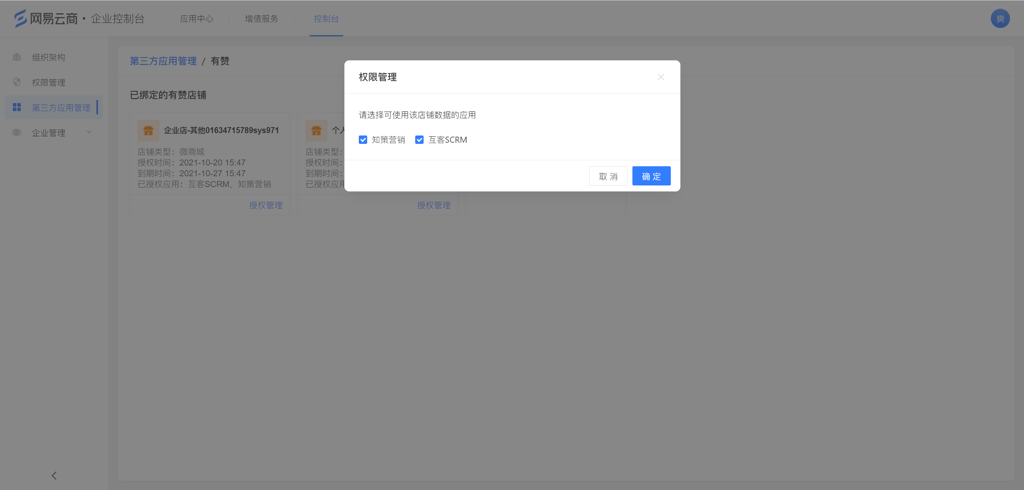Click the 有赞 breadcrumb text

(220, 61)
